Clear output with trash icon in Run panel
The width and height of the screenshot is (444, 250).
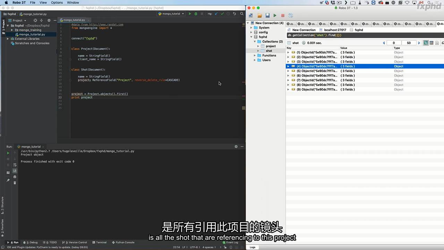tap(15, 183)
